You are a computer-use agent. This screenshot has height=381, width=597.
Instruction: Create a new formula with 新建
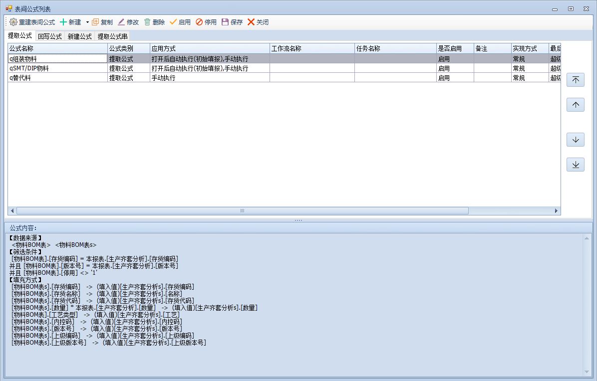tap(71, 22)
